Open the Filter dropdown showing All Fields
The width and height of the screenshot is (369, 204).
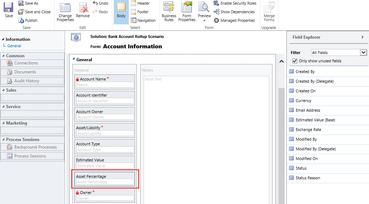[339, 53]
